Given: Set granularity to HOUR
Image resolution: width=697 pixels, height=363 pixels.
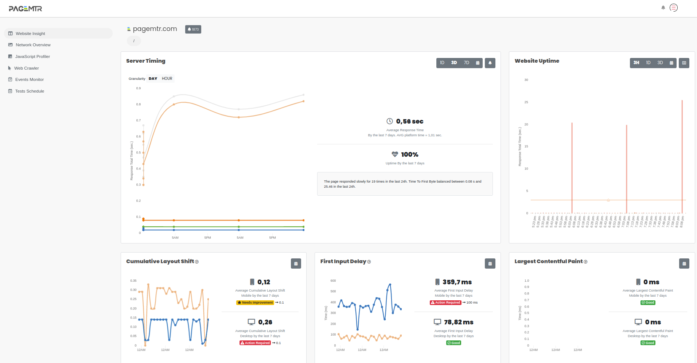Looking at the screenshot, I should 167,78.
